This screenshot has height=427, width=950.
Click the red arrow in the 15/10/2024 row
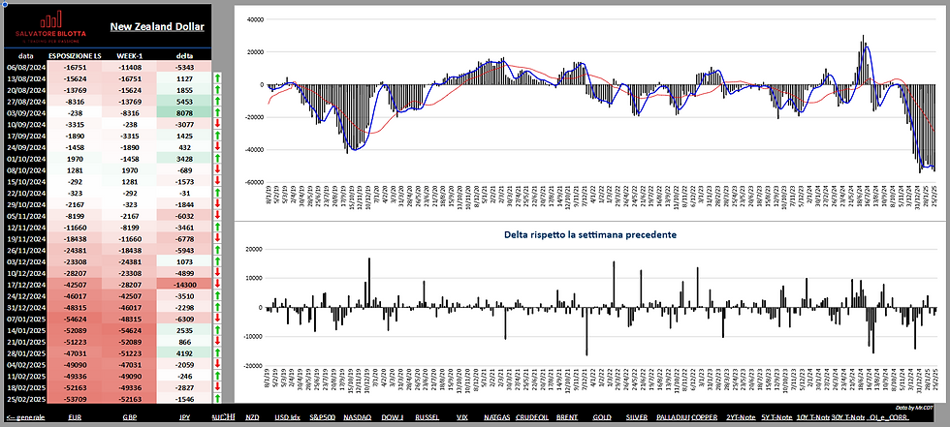[217, 181]
